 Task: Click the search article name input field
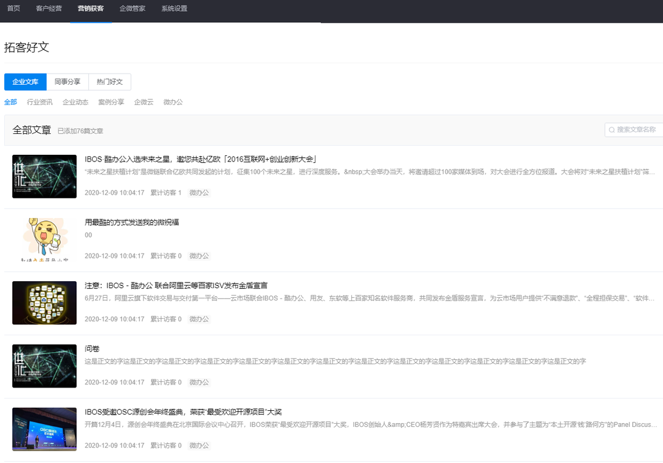[638, 130]
